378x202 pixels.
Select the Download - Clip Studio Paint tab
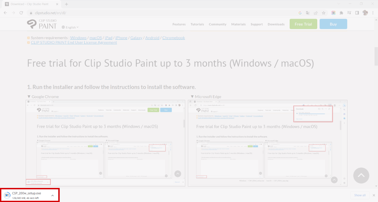32,4
